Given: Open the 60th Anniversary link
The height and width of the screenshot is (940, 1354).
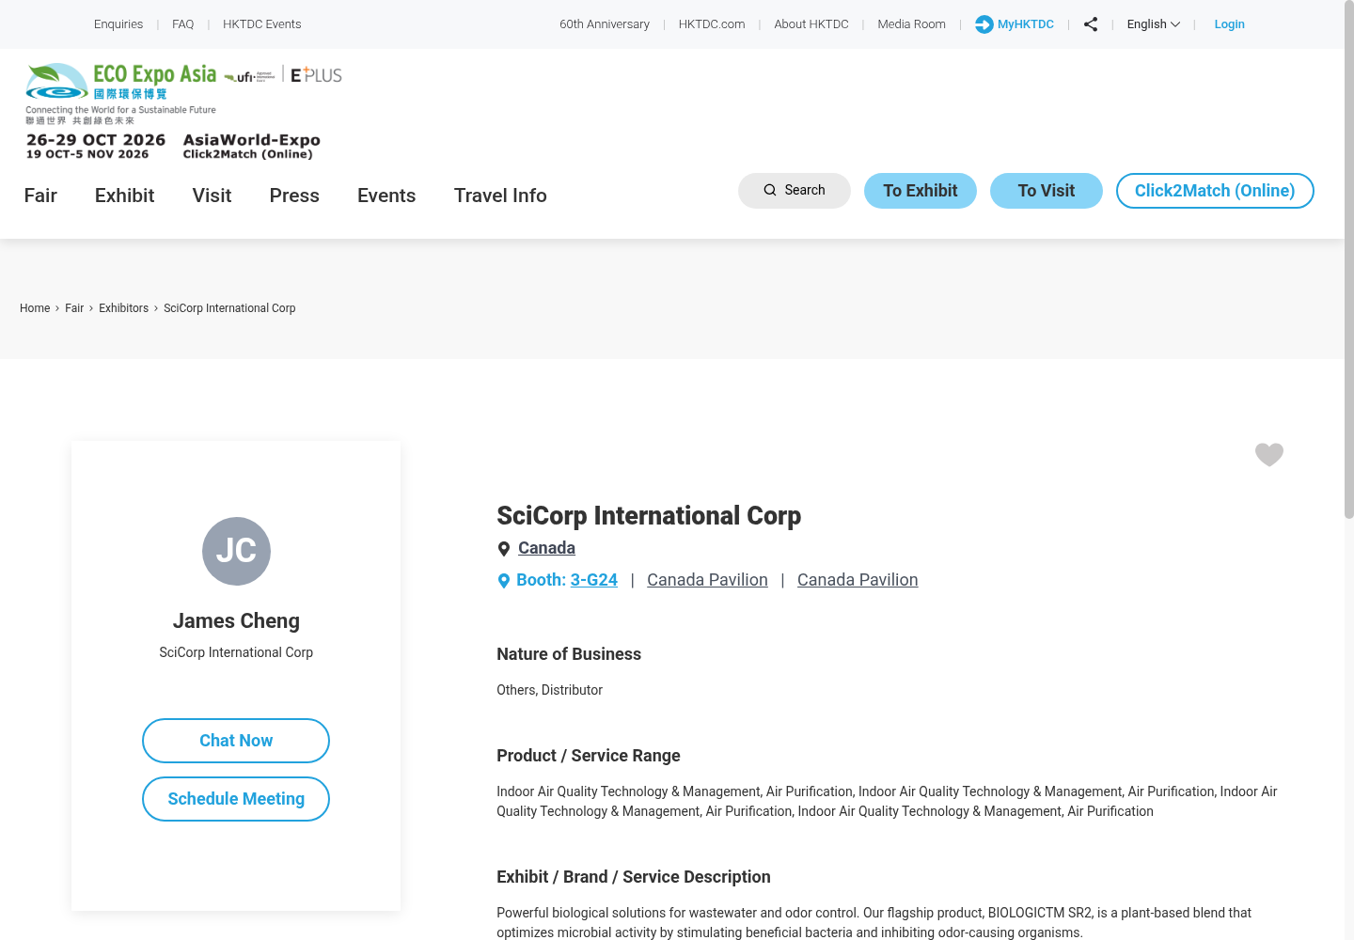Looking at the screenshot, I should point(605,24).
